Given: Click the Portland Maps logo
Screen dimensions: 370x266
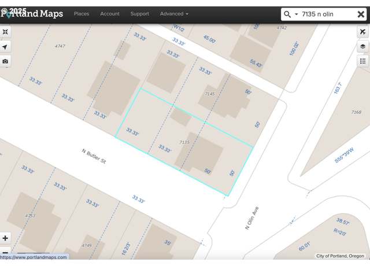Looking at the screenshot, I should (32, 13).
